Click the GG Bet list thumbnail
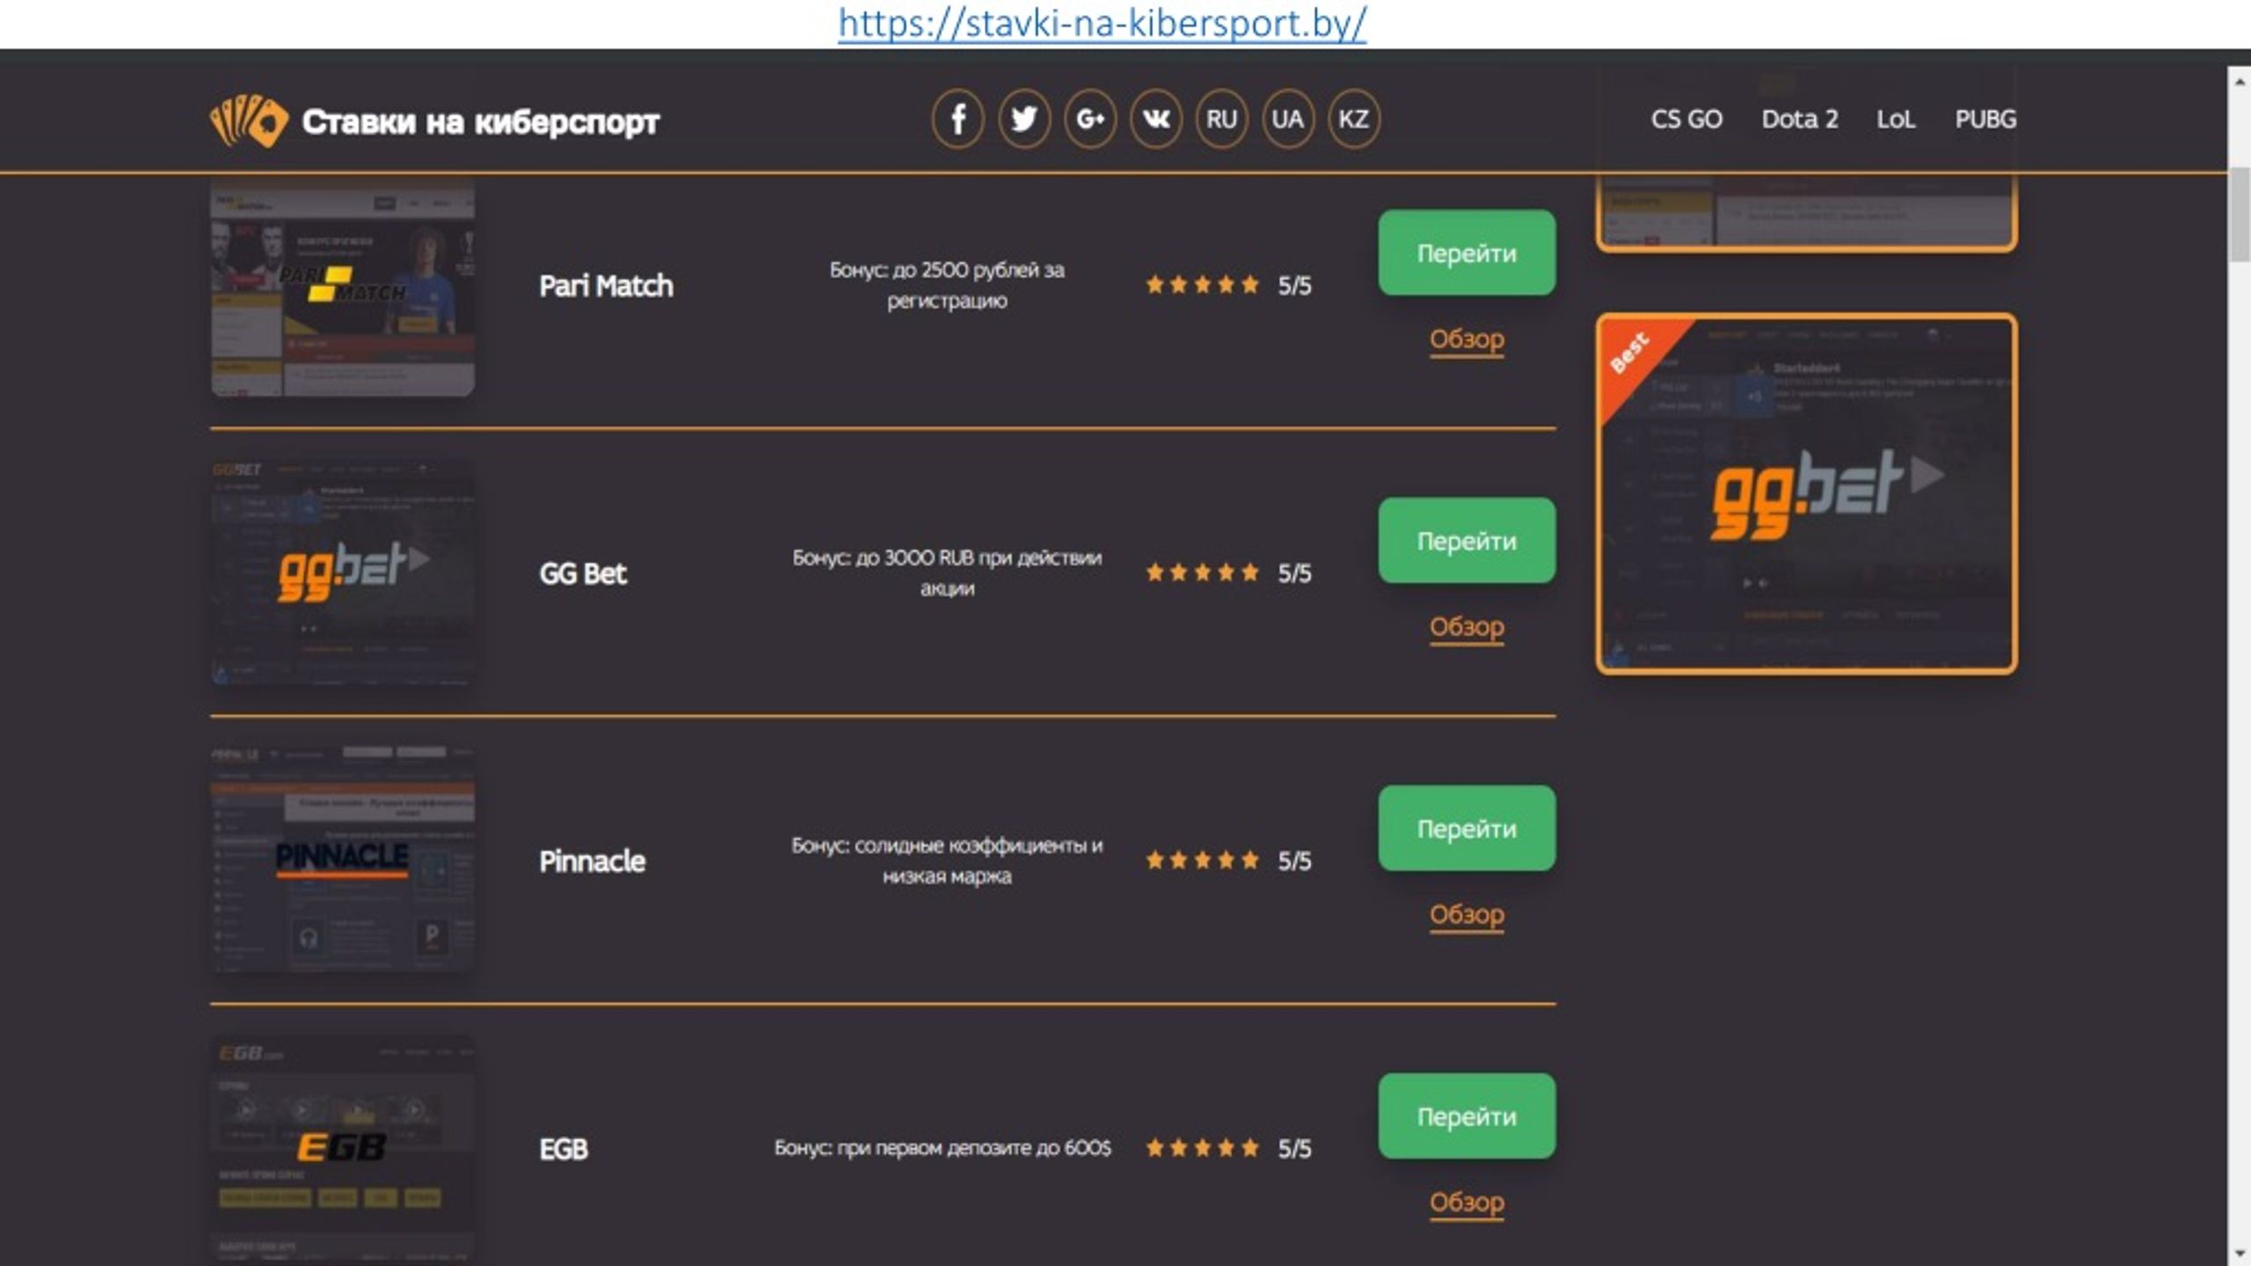The height and width of the screenshot is (1266, 2251). pos(343,572)
